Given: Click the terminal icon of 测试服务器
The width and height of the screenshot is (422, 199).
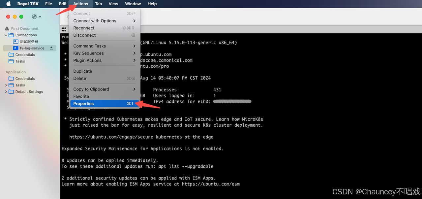Looking at the screenshot, I should click(x=15, y=42).
